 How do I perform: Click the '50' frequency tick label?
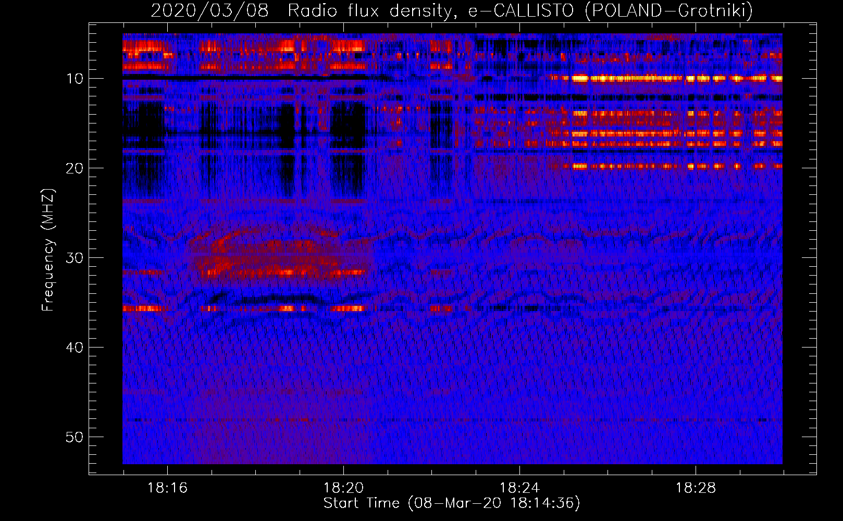[x=75, y=437]
